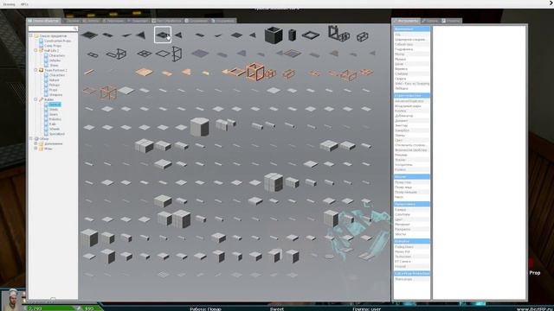Open the Construction Props list
The height and width of the screenshot is (311, 554).
tap(57, 41)
